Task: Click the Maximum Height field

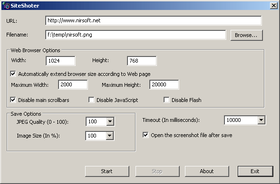Action: pos(164,84)
